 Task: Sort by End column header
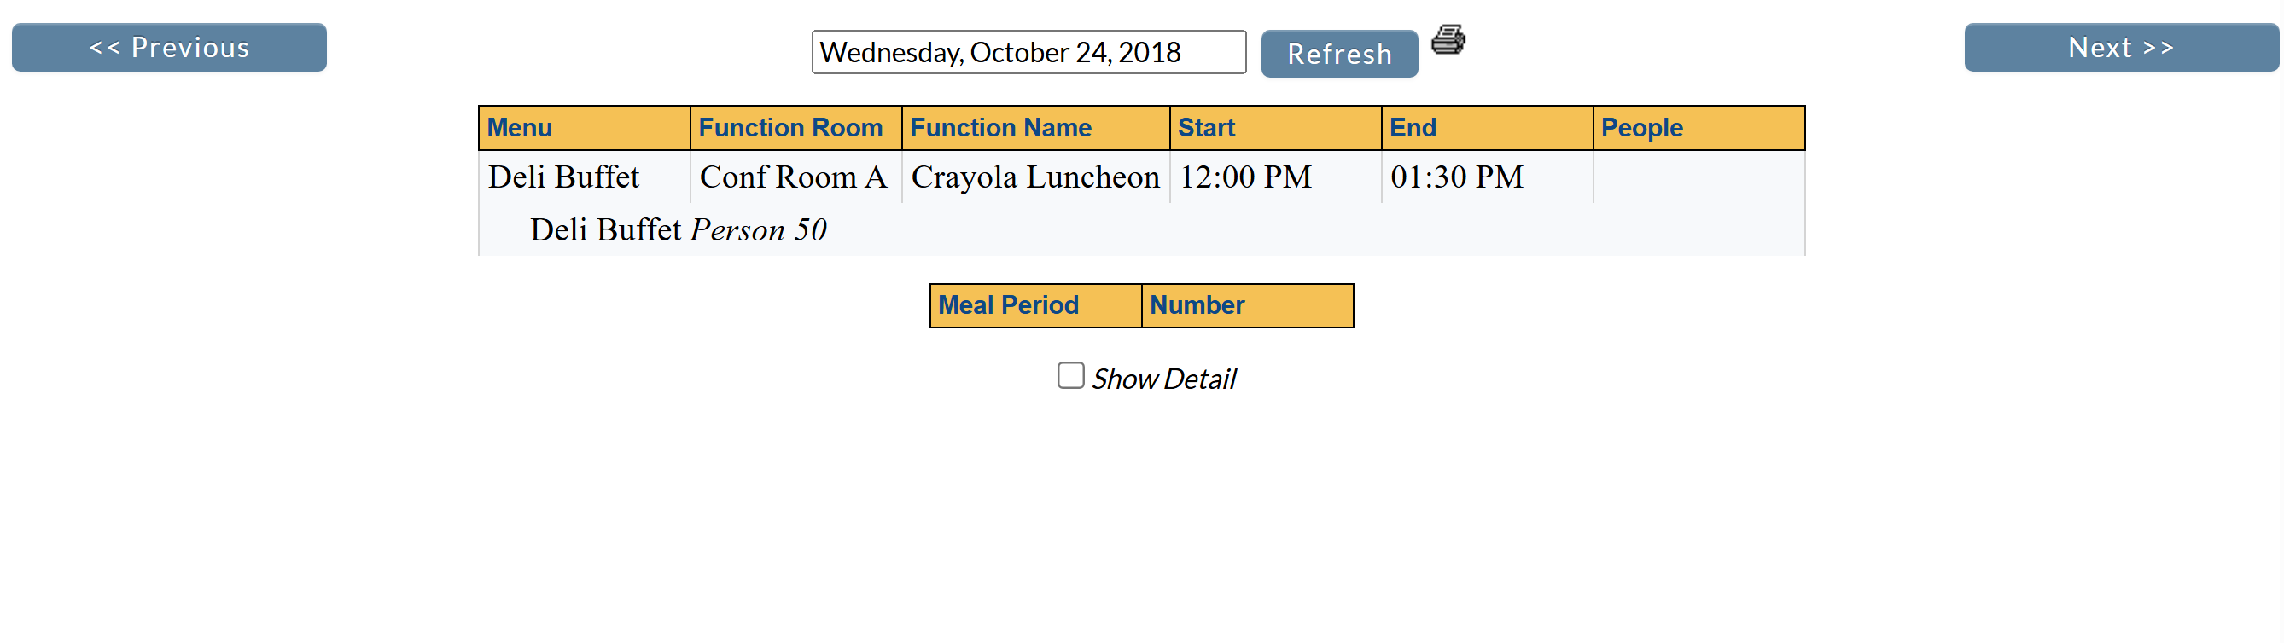tap(1413, 129)
